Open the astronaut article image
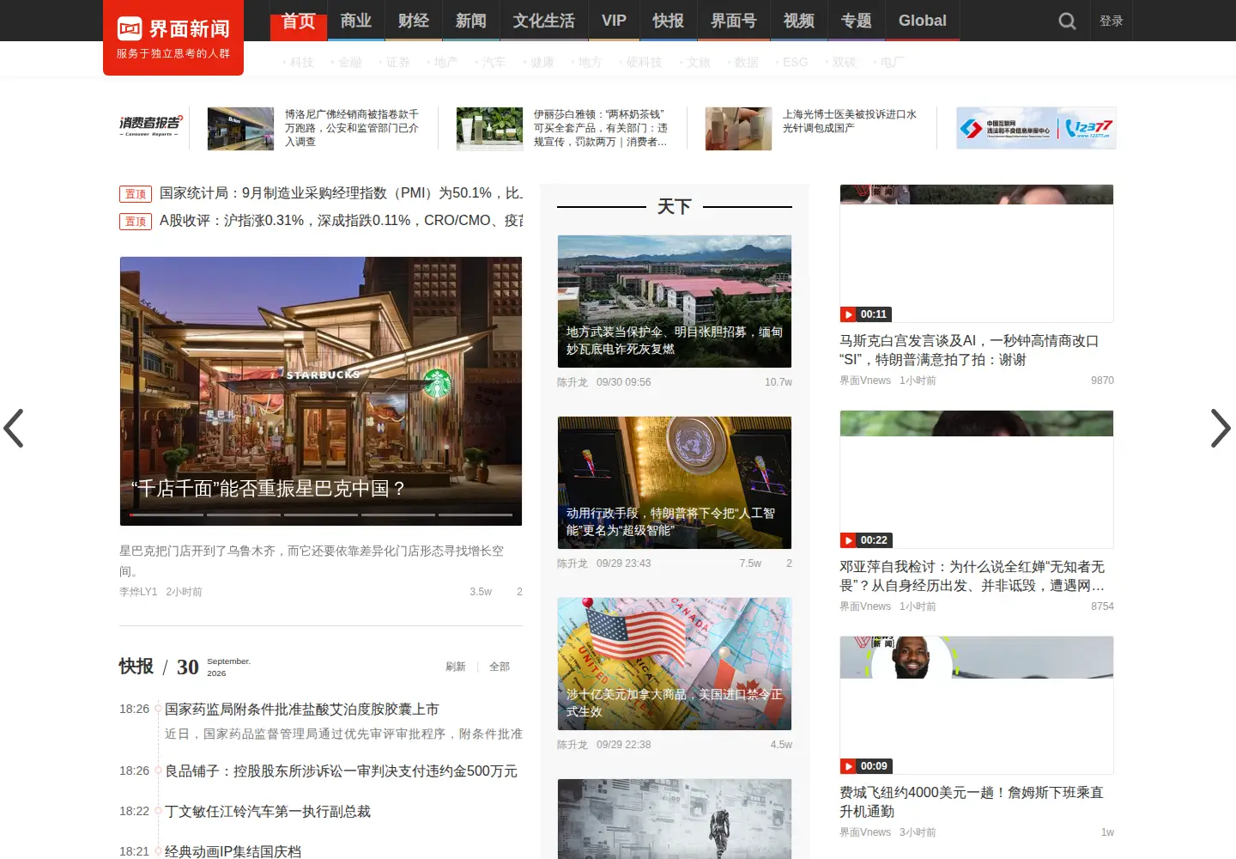Image resolution: width=1236 pixels, height=859 pixels. pos(675,819)
